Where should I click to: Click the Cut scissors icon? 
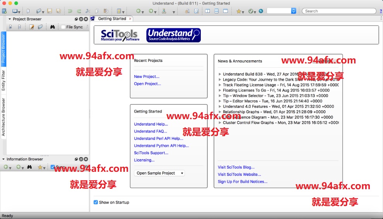click(88, 11)
